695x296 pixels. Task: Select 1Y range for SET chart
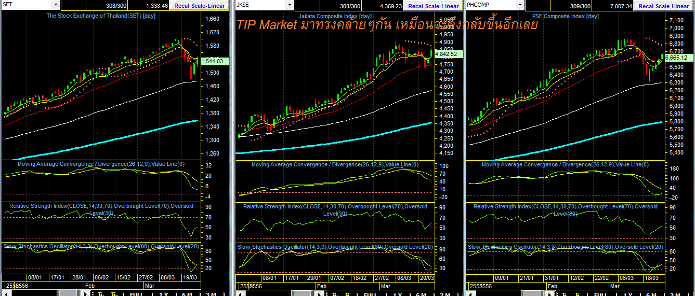[x=164, y=293]
